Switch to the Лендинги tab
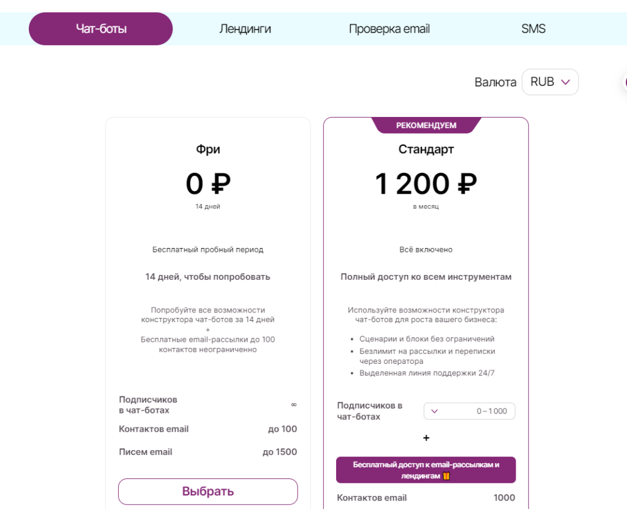This screenshot has width=627, height=509. [245, 28]
